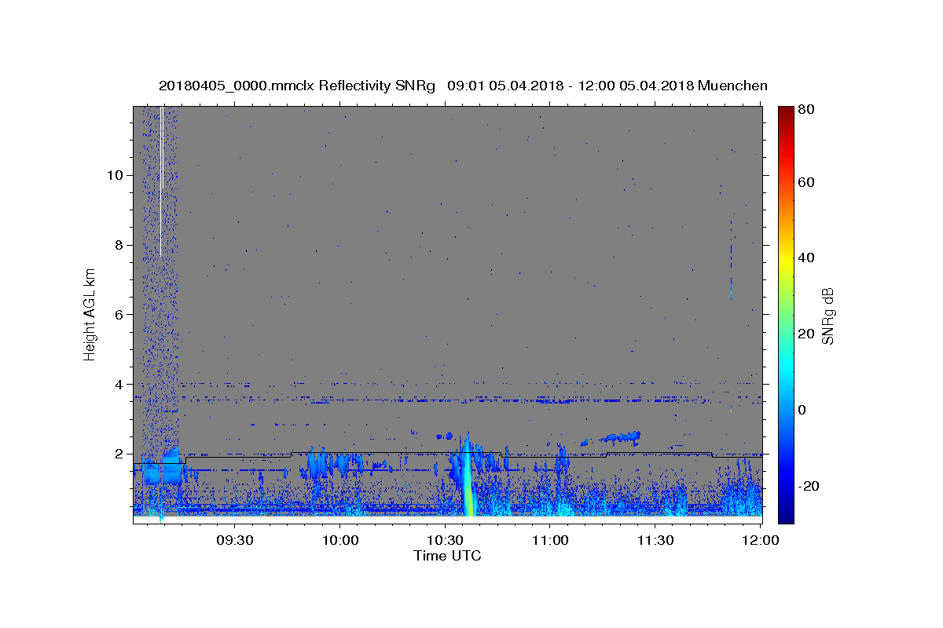
Task: Click the colorbar value -20
Action: coord(810,486)
